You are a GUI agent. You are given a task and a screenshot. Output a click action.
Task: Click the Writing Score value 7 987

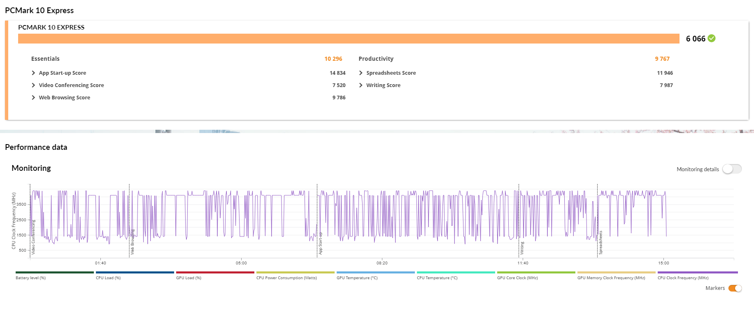(666, 85)
